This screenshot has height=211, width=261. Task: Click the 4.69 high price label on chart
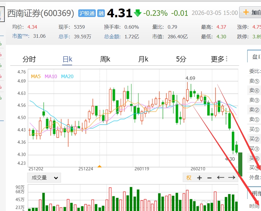click(x=190, y=78)
